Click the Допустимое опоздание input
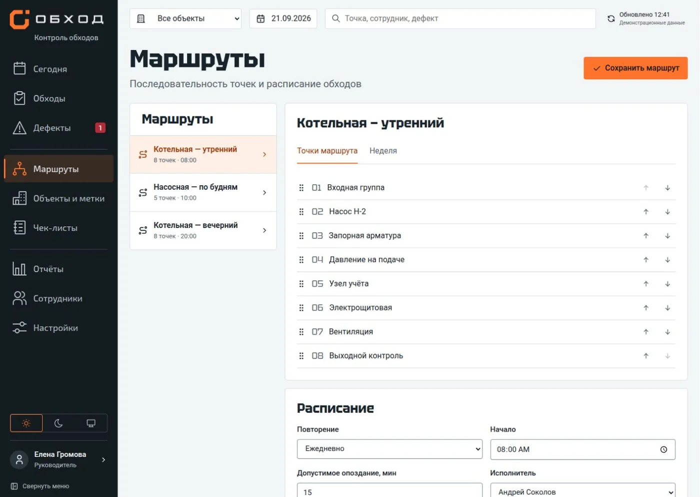 point(389,492)
